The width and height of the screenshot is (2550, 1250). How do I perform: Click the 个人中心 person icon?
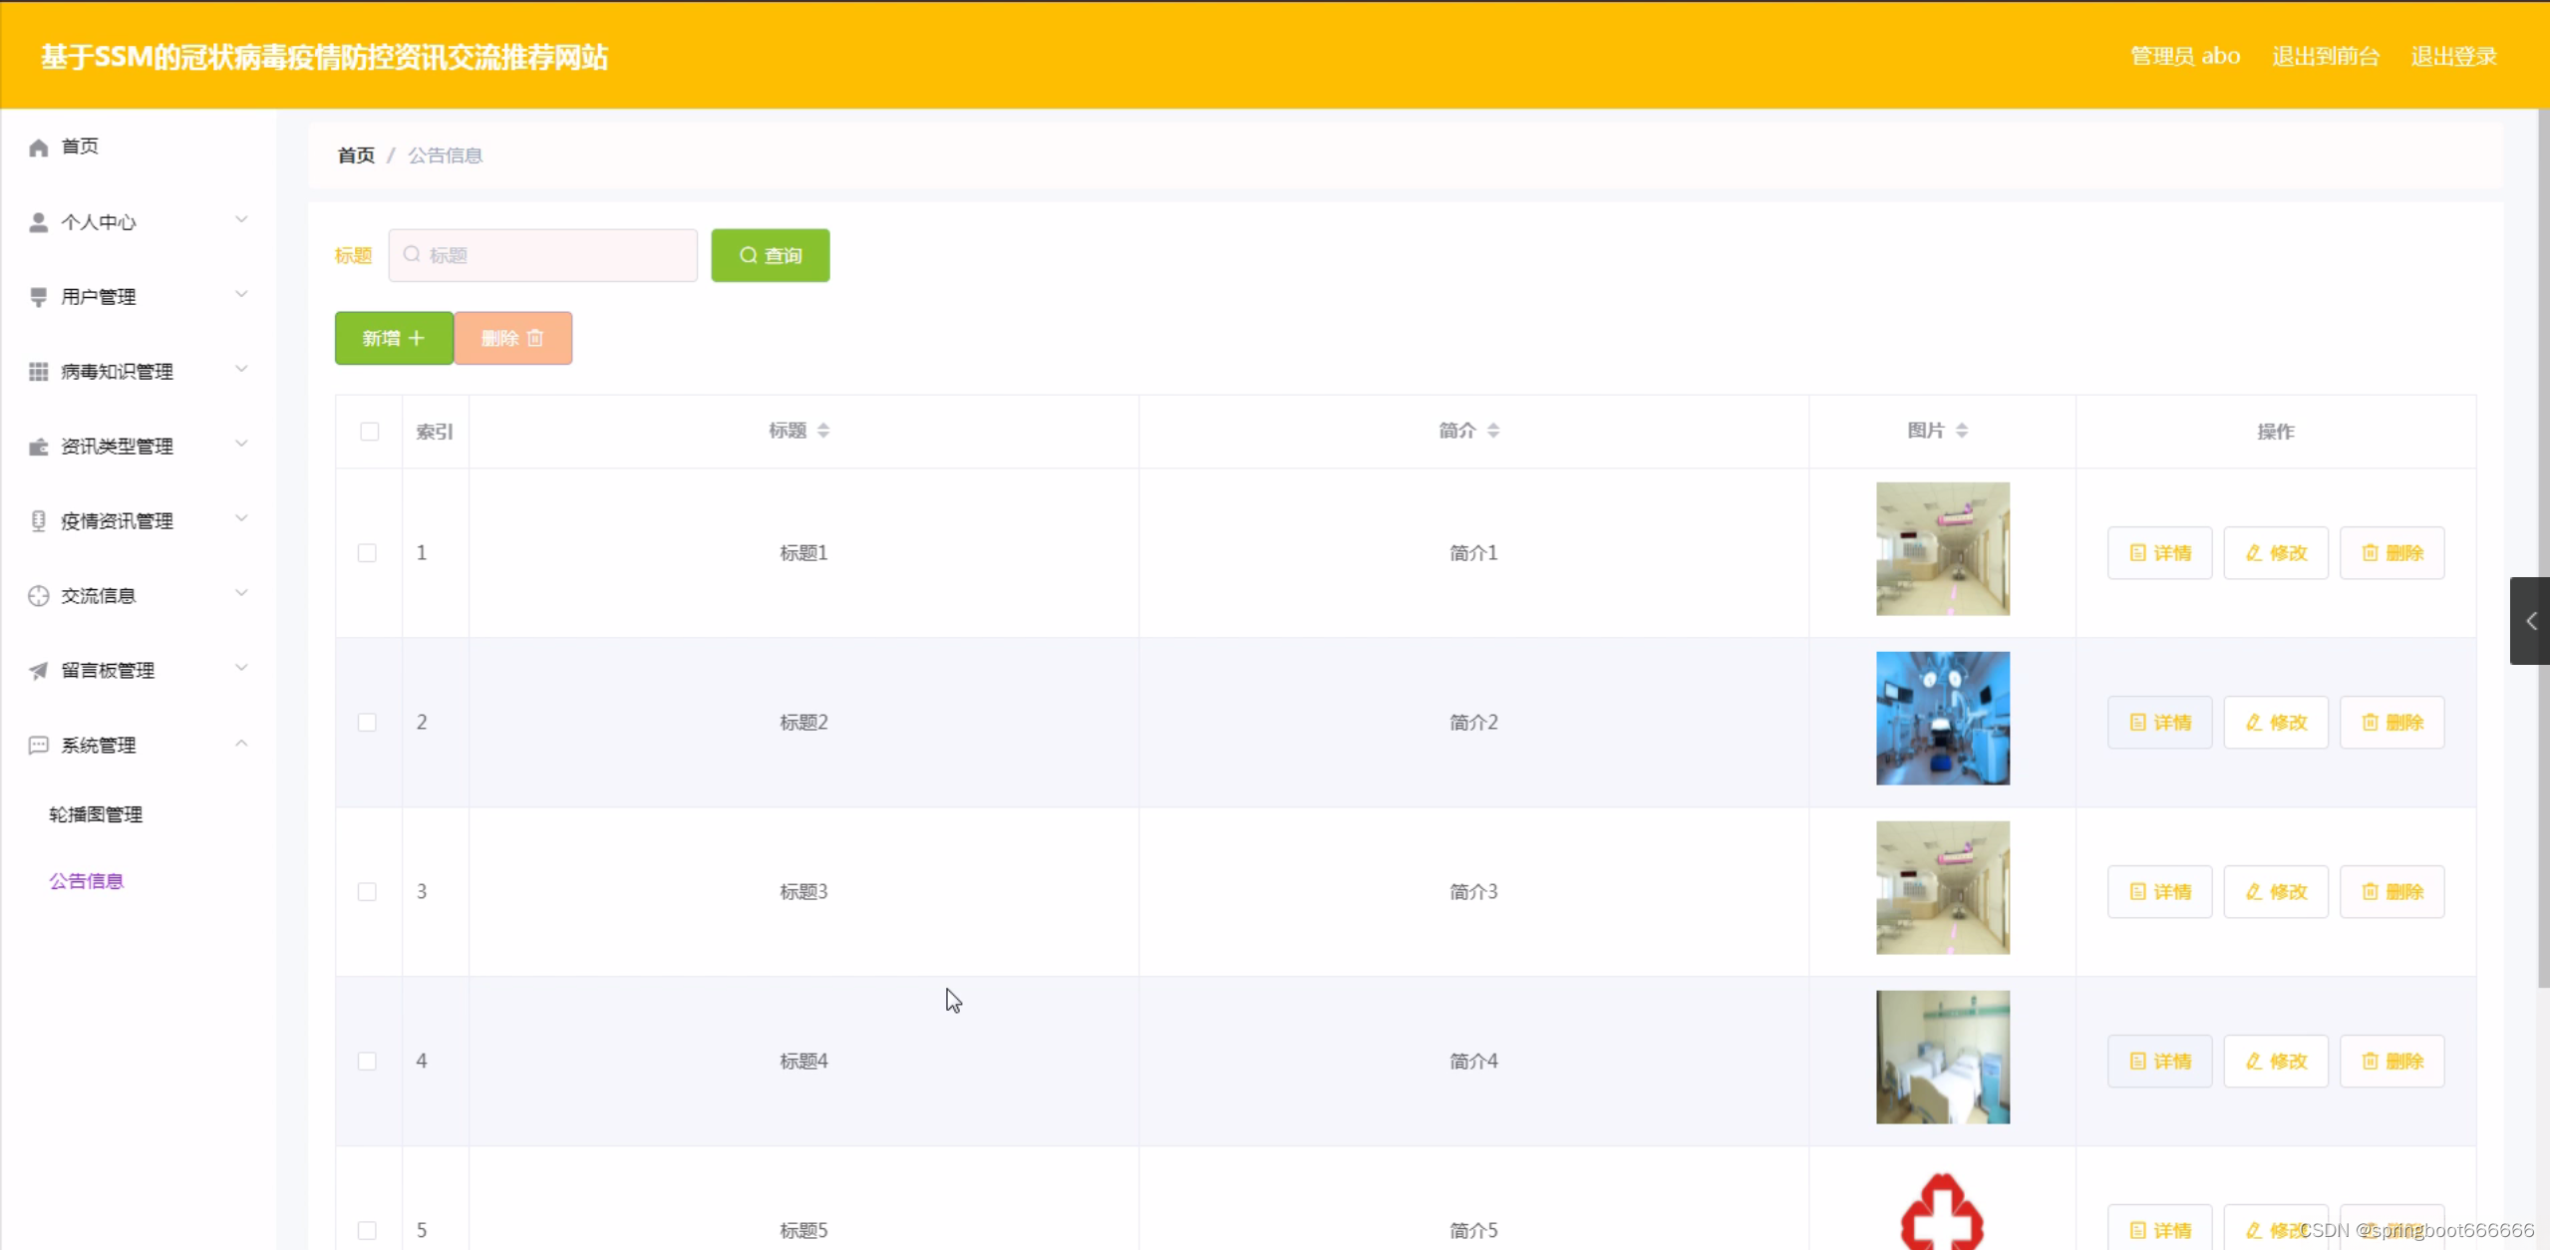tap(38, 222)
